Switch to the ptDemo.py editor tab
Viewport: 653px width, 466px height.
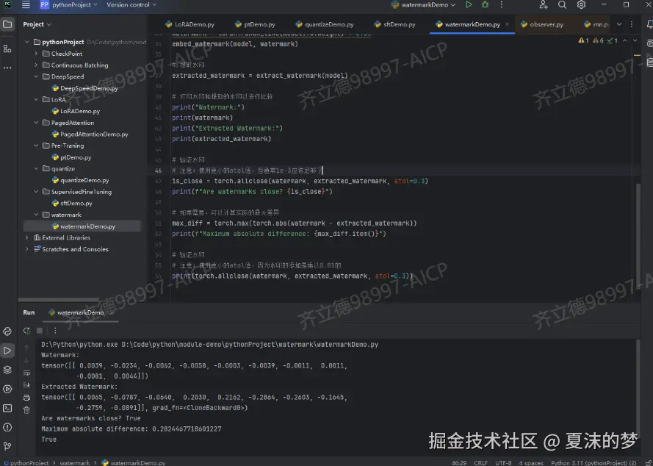[255, 24]
